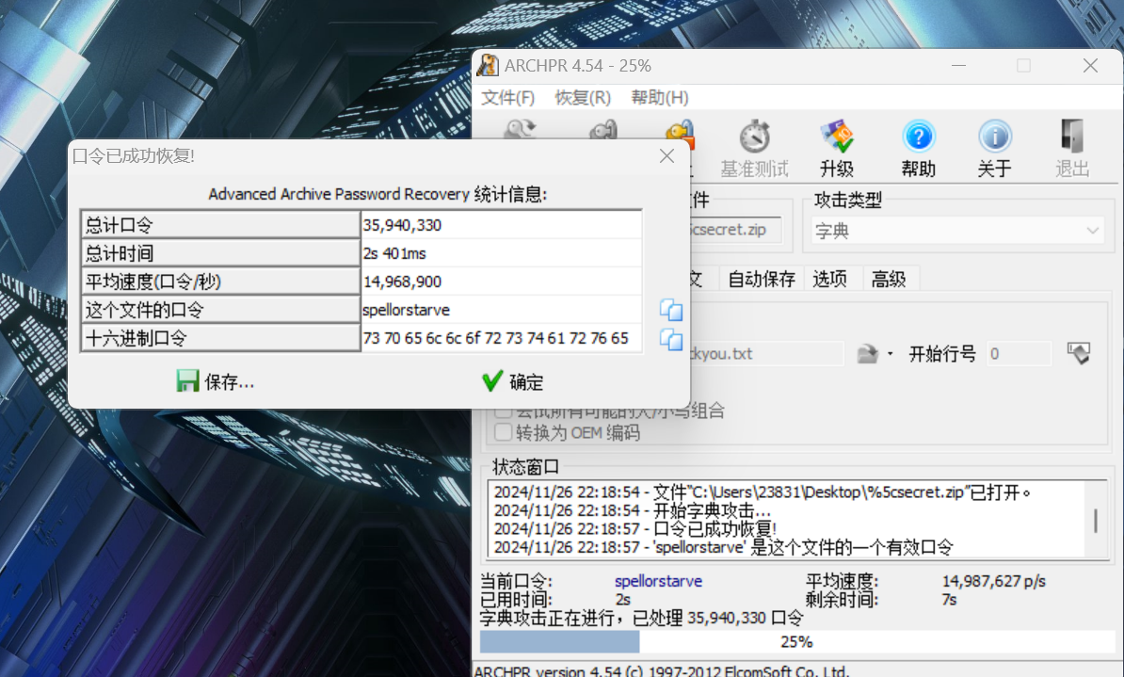Click the 总计口令 row label
The width and height of the screenshot is (1124, 677).
[220, 224]
